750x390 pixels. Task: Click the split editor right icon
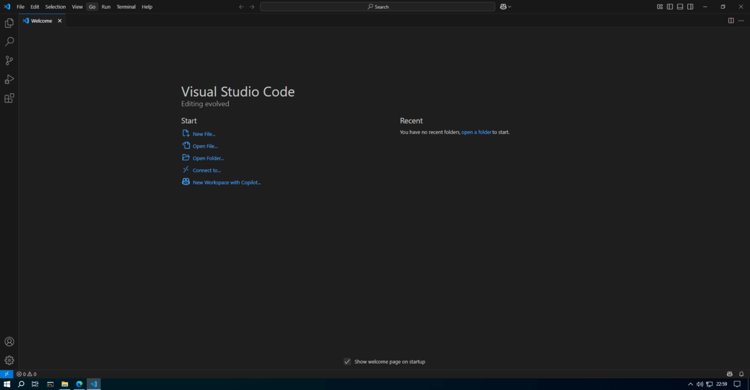[731, 20]
